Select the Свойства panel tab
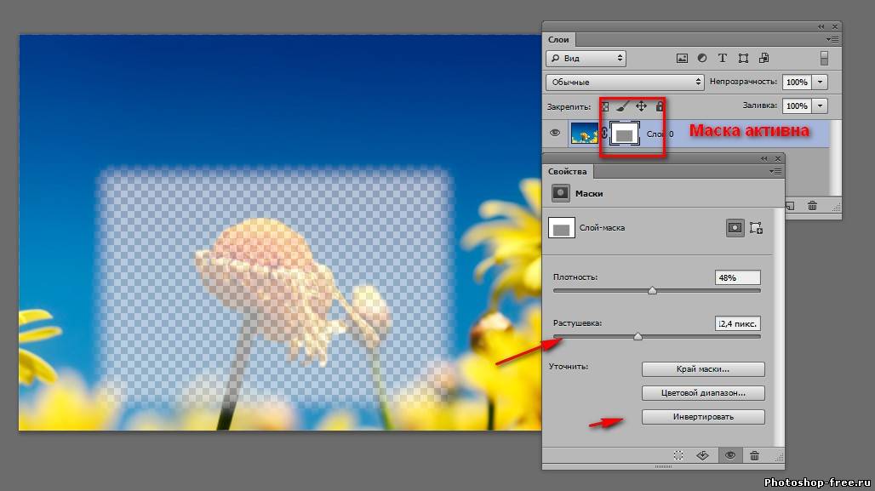The width and height of the screenshot is (875, 491). point(566,172)
